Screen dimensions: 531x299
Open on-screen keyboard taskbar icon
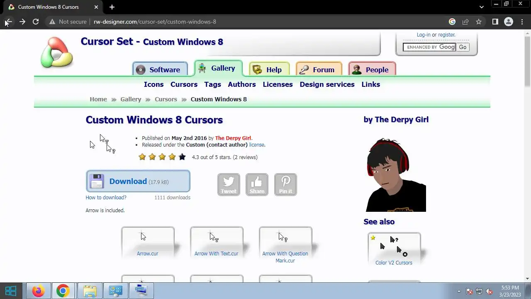(x=141, y=291)
